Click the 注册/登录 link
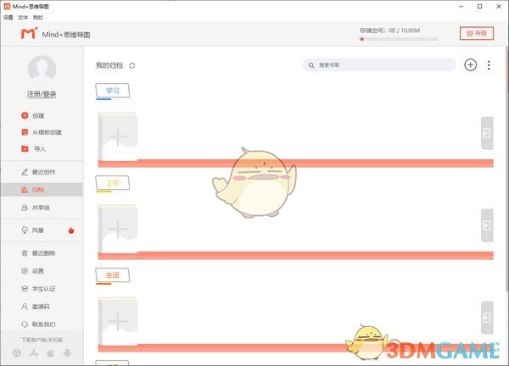The width and height of the screenshot is (509, 366). tap(42, 94)
